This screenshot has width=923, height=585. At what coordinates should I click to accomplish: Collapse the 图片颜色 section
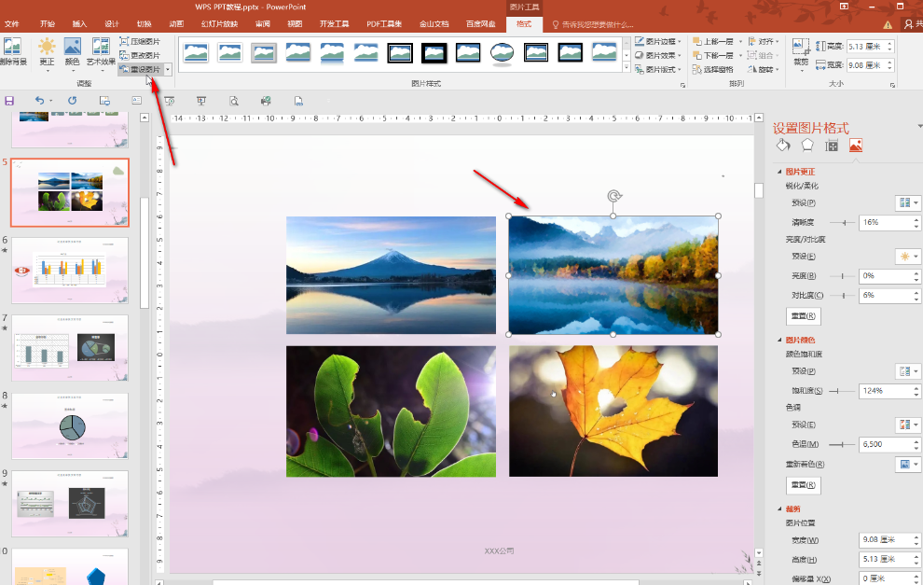779,340
